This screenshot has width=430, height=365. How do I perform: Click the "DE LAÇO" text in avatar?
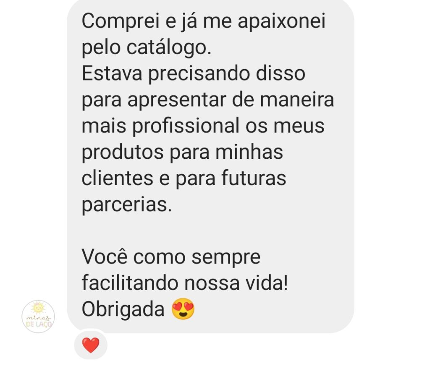[39, 324]
